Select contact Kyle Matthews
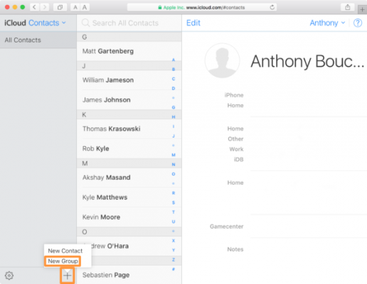Viewport: 367px width, 284px height. tap(129, 197)
